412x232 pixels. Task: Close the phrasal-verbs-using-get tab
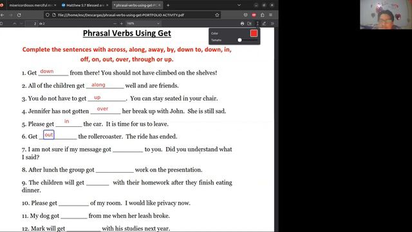160,5
